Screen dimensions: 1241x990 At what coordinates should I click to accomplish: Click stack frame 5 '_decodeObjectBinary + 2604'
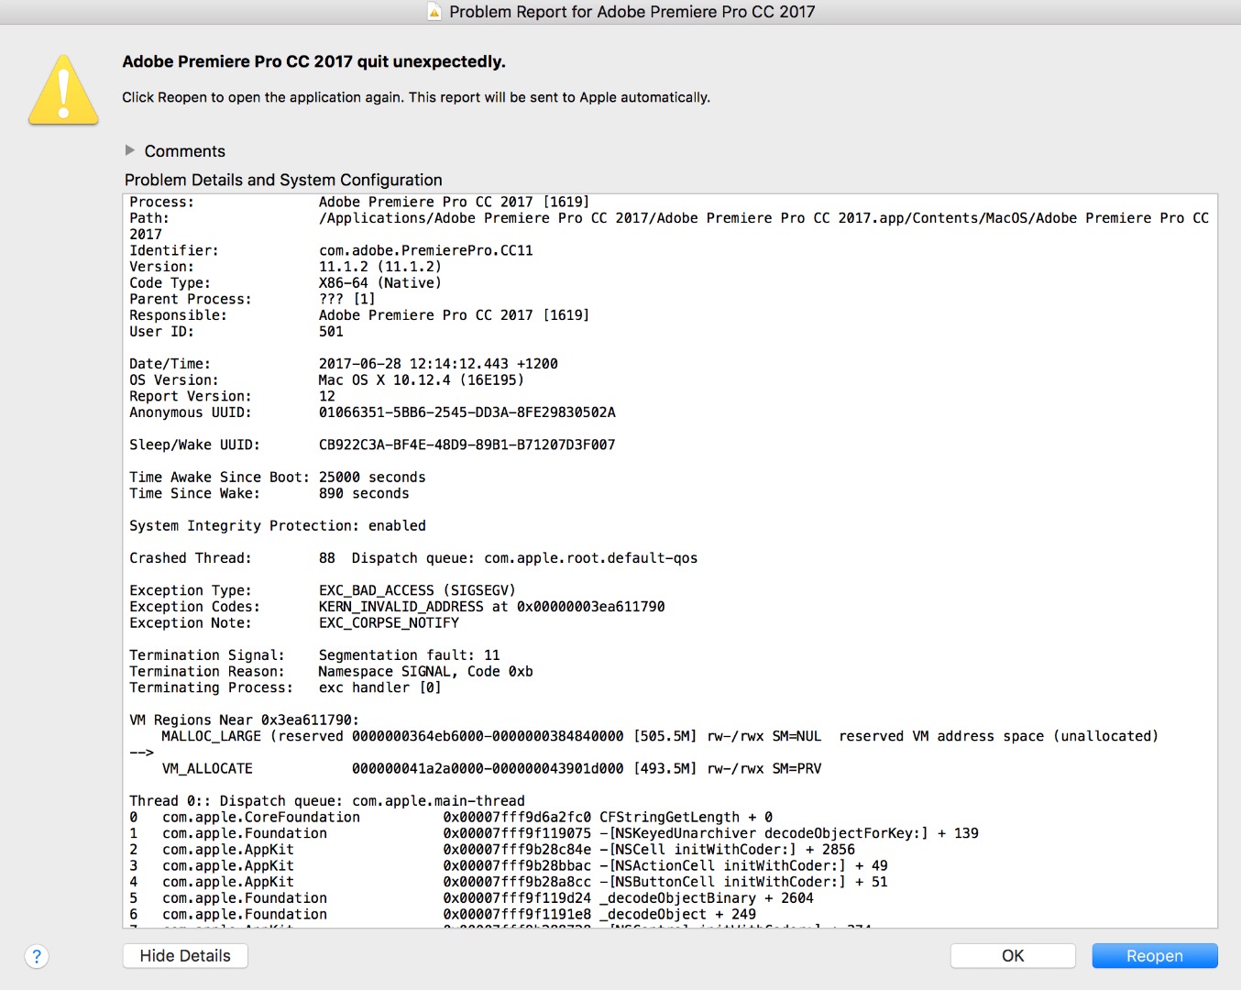707,898
